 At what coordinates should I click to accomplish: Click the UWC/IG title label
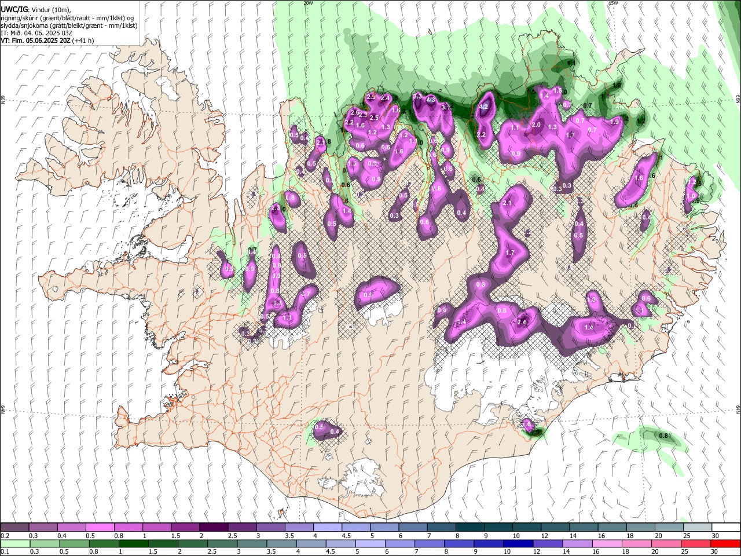coord(14,10)
